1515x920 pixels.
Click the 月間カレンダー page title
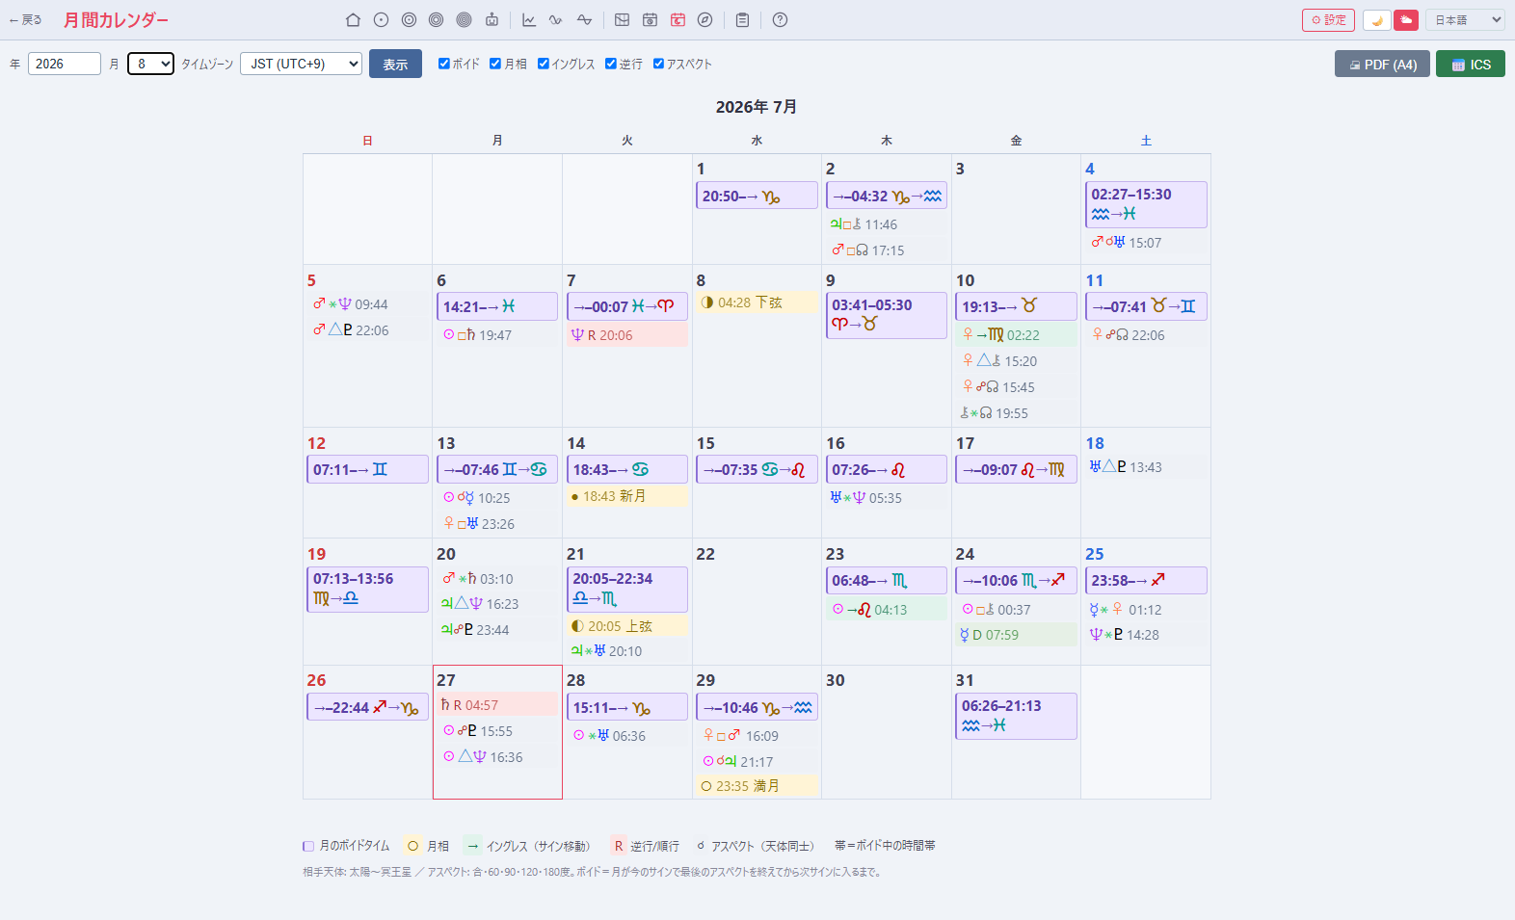click(x=116, y=20)
